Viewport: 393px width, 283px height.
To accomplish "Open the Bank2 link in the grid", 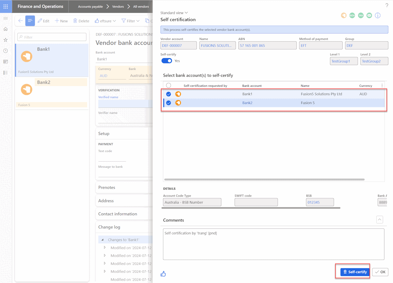I will pyautogui.click(x=247, y=103).
